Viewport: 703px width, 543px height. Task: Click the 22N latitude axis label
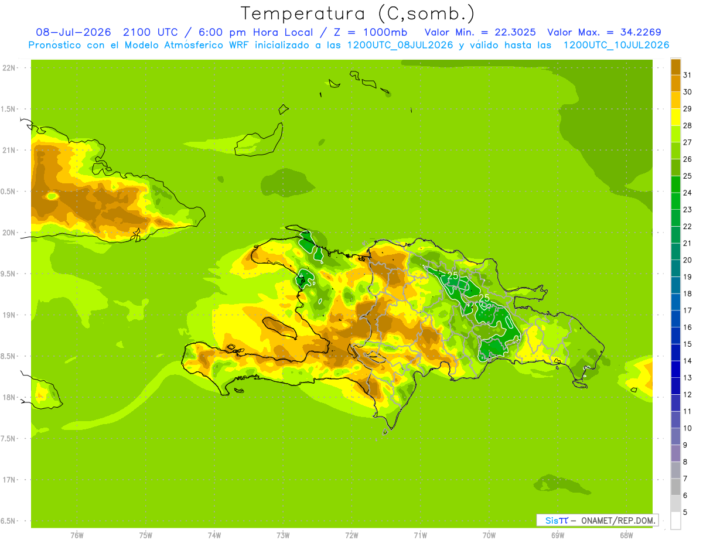[9, 68]
